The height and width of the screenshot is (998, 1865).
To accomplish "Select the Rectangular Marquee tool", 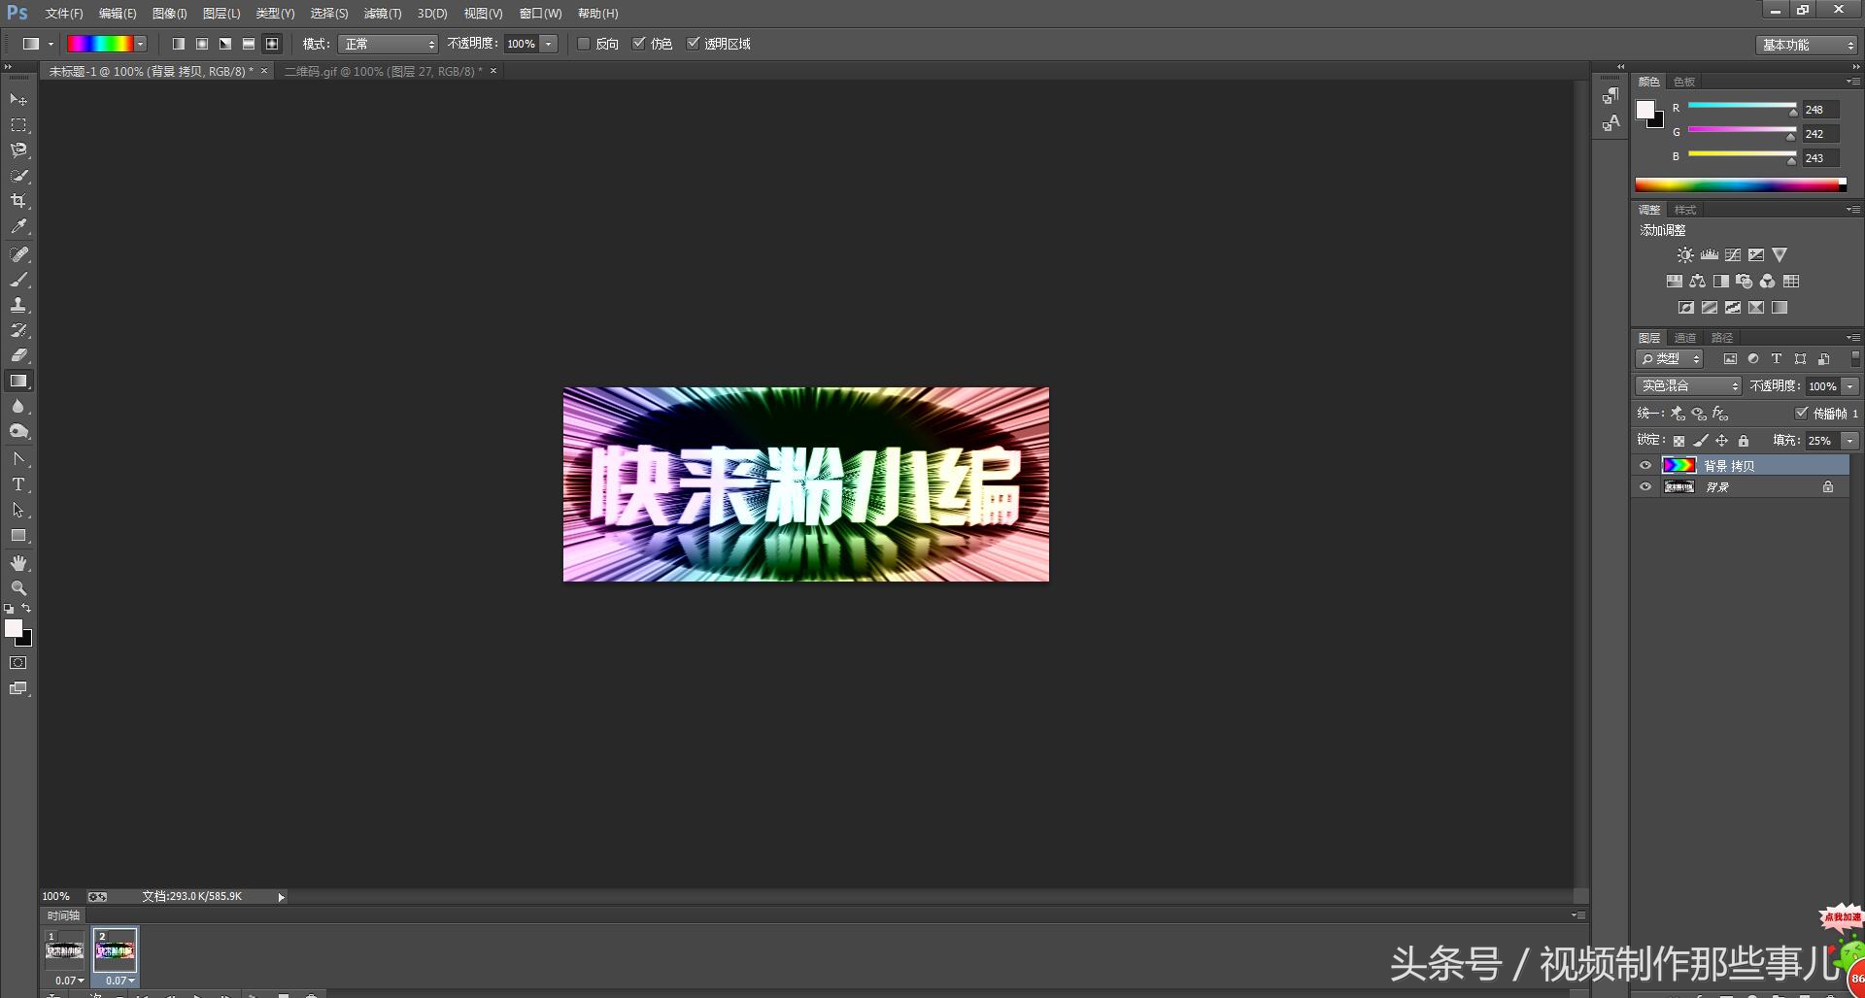I will [18, 125].
